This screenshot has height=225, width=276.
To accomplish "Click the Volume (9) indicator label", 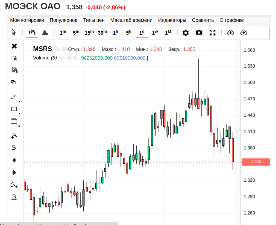I will [x=45, y=58].
